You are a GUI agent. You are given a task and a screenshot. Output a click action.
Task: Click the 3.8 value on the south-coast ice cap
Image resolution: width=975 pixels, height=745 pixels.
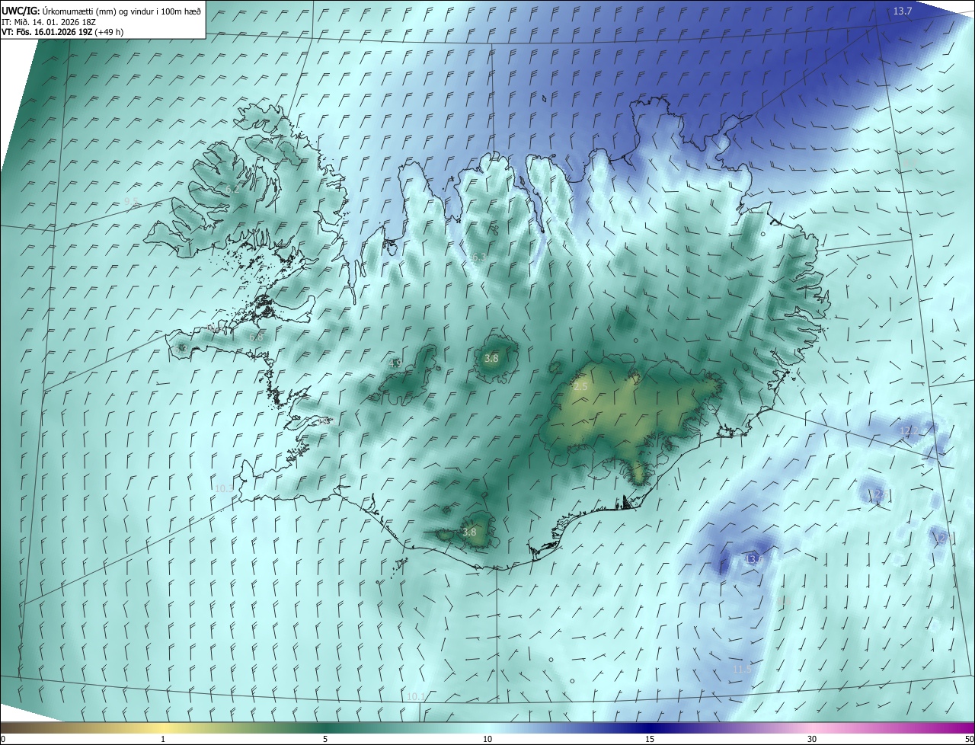tap(469, 532)
